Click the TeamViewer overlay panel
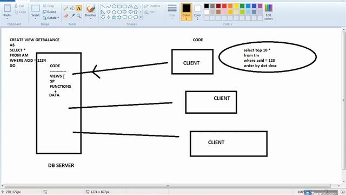Screen dimensions: 346x195 point(321,193)
